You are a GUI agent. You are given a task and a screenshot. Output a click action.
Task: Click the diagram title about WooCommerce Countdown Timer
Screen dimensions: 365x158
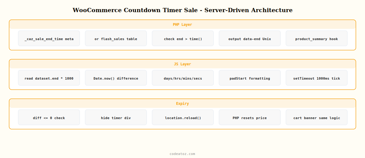pyautogui.click(x=182, y=10)
